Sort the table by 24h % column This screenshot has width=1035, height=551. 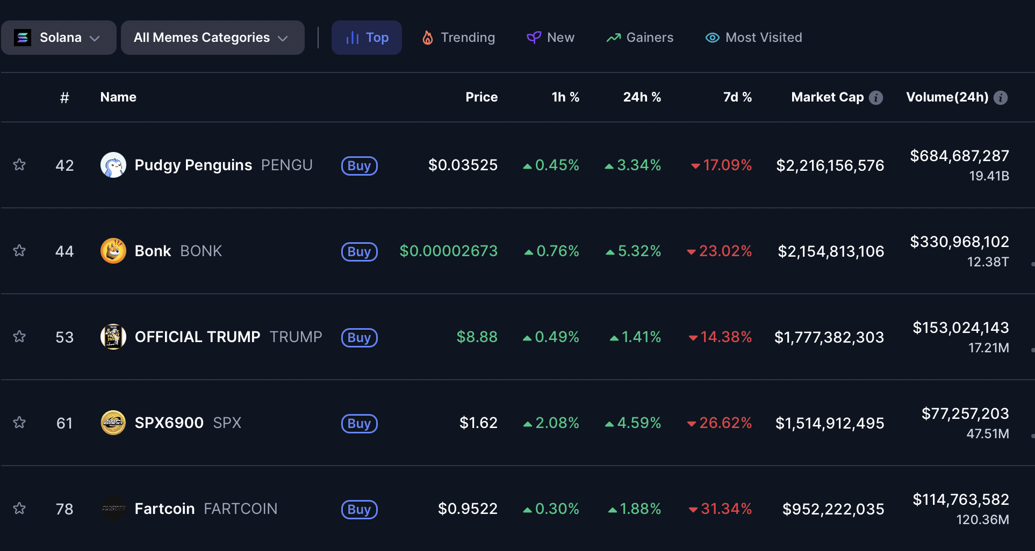pyautogui.click(x=642, y=97)
